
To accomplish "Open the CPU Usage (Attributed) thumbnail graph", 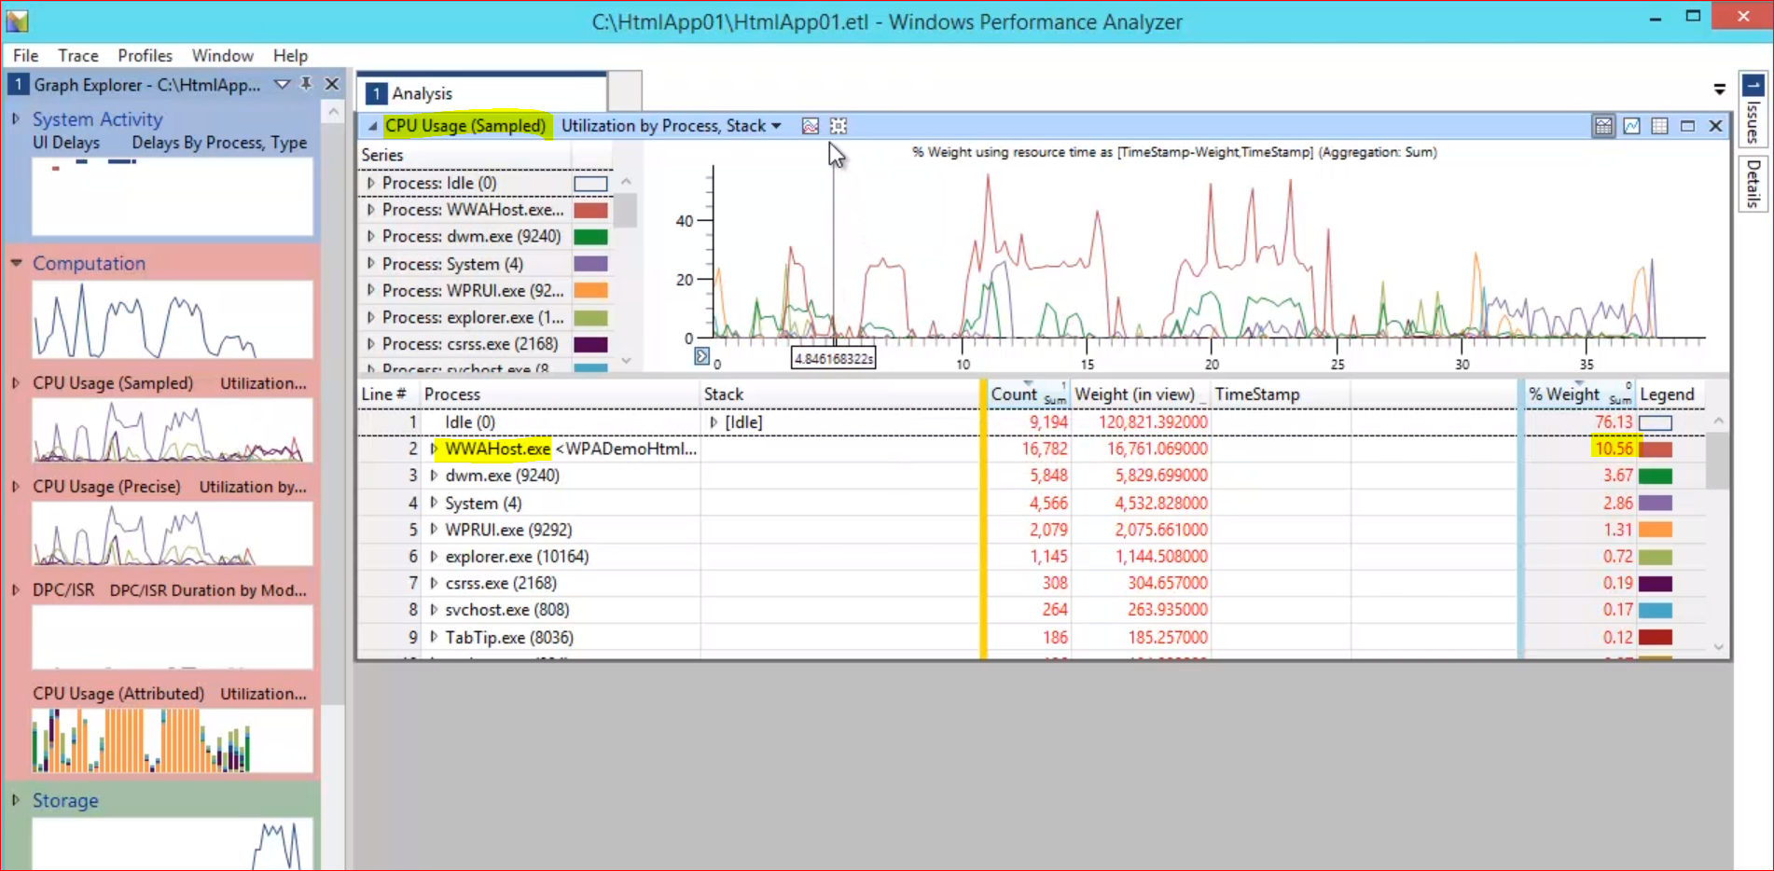I will (173, 740).
